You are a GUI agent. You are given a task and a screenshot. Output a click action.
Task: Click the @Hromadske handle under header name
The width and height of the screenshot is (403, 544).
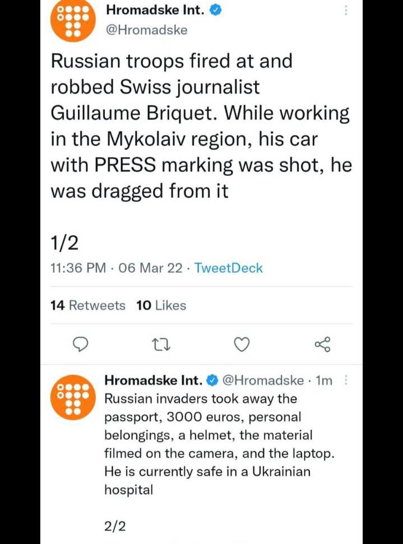tap(146, 30)
